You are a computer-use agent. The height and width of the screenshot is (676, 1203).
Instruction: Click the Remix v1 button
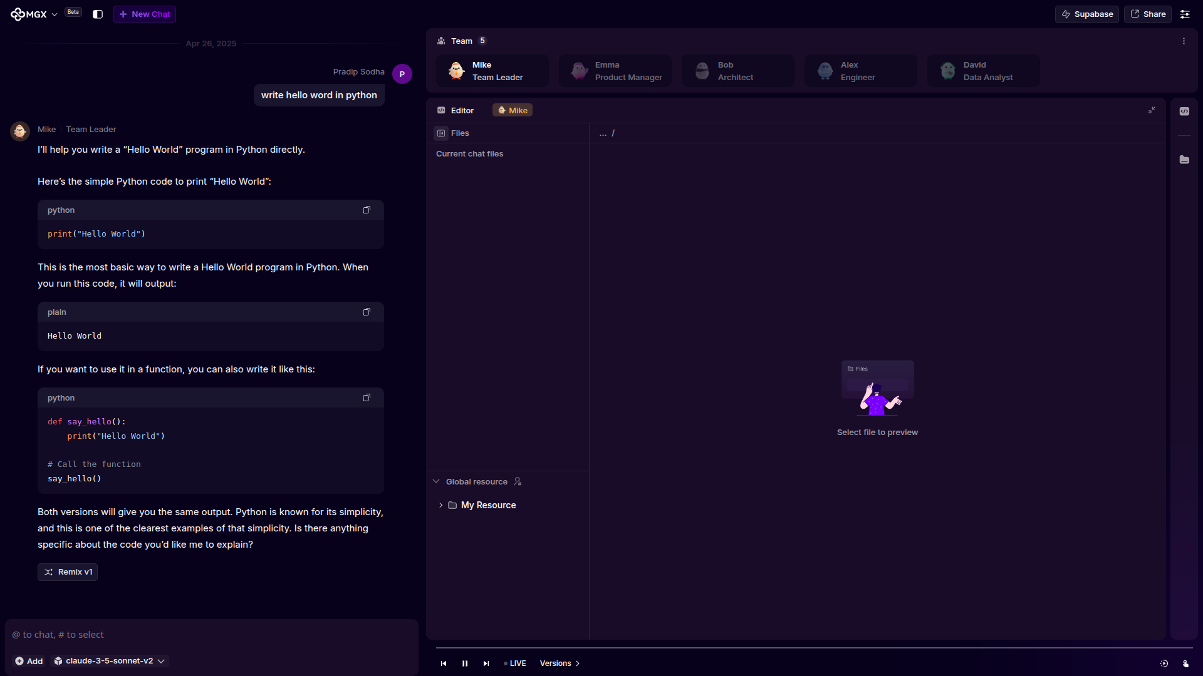point(68,572)
